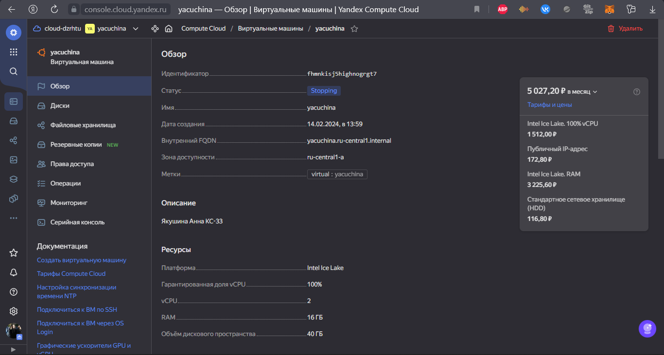The height and width of the screenshot is (355, 664).
Task: Click the pricing help question icon
Action: (x=637, y=91)
